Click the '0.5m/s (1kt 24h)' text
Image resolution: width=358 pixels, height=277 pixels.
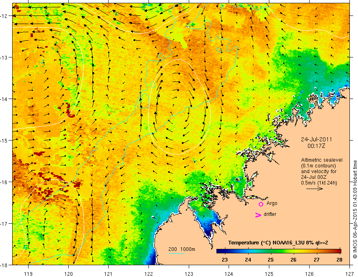pos(319,183)
